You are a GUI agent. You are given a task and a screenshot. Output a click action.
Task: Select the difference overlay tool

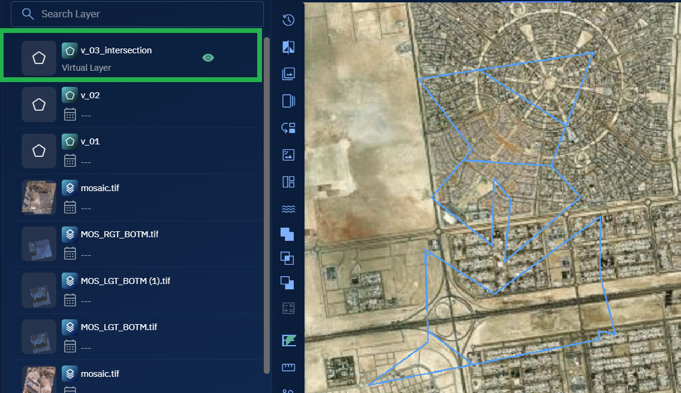[x=288, y=282]
